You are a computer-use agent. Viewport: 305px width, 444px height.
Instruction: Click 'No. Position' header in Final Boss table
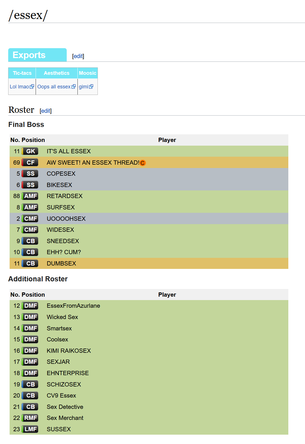[28, 140]
